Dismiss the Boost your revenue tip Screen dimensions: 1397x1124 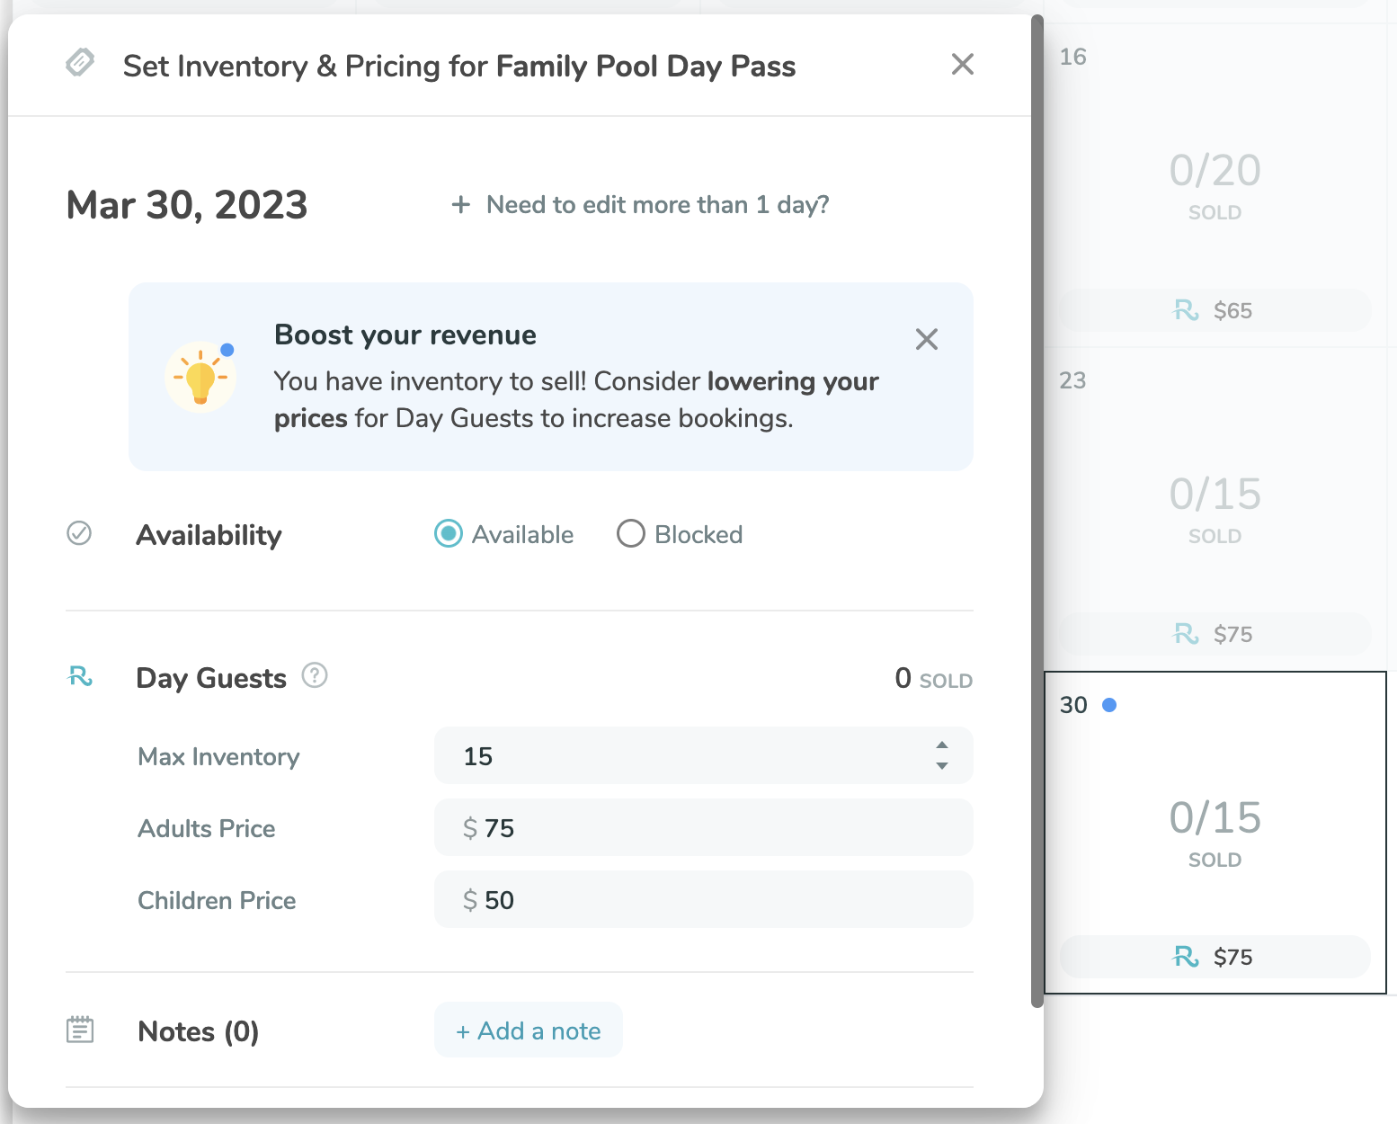coord(926,339)
